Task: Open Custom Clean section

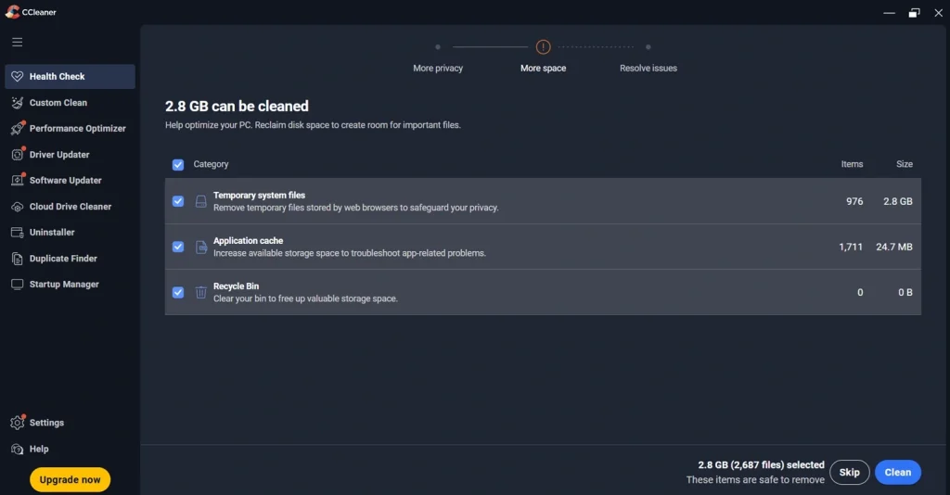Action: click(x=70, y=103)
